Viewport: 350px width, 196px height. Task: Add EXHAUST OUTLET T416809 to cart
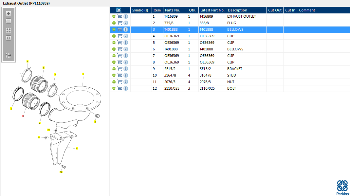coord(120,16)
